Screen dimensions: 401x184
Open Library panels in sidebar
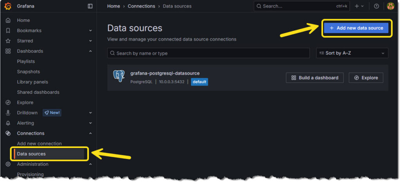(x=33, y=82)
